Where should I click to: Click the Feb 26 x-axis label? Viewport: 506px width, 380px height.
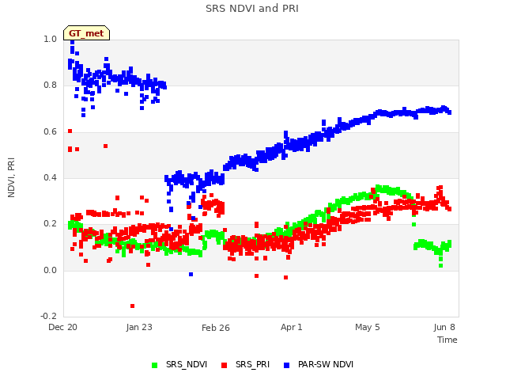point(216,328)
